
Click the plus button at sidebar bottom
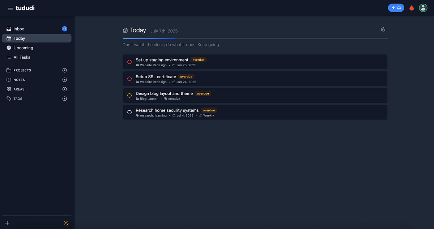7,223
